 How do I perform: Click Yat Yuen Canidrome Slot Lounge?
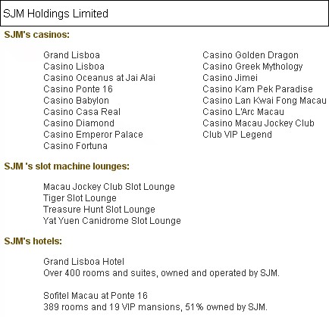(x=112, y=221)
